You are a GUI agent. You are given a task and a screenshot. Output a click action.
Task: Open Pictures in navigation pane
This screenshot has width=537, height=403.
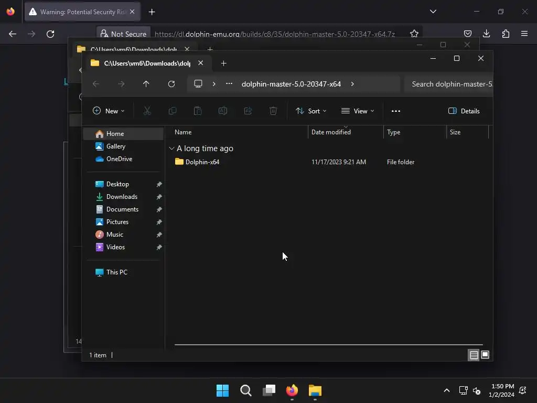[x=123, y=222]
